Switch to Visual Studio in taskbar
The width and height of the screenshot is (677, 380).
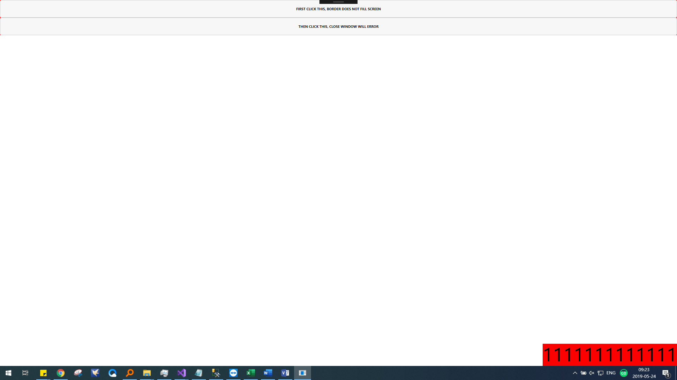182,373
